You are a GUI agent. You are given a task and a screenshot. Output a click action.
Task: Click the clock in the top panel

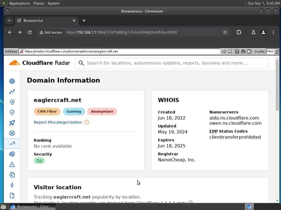[x=264, y=3]
